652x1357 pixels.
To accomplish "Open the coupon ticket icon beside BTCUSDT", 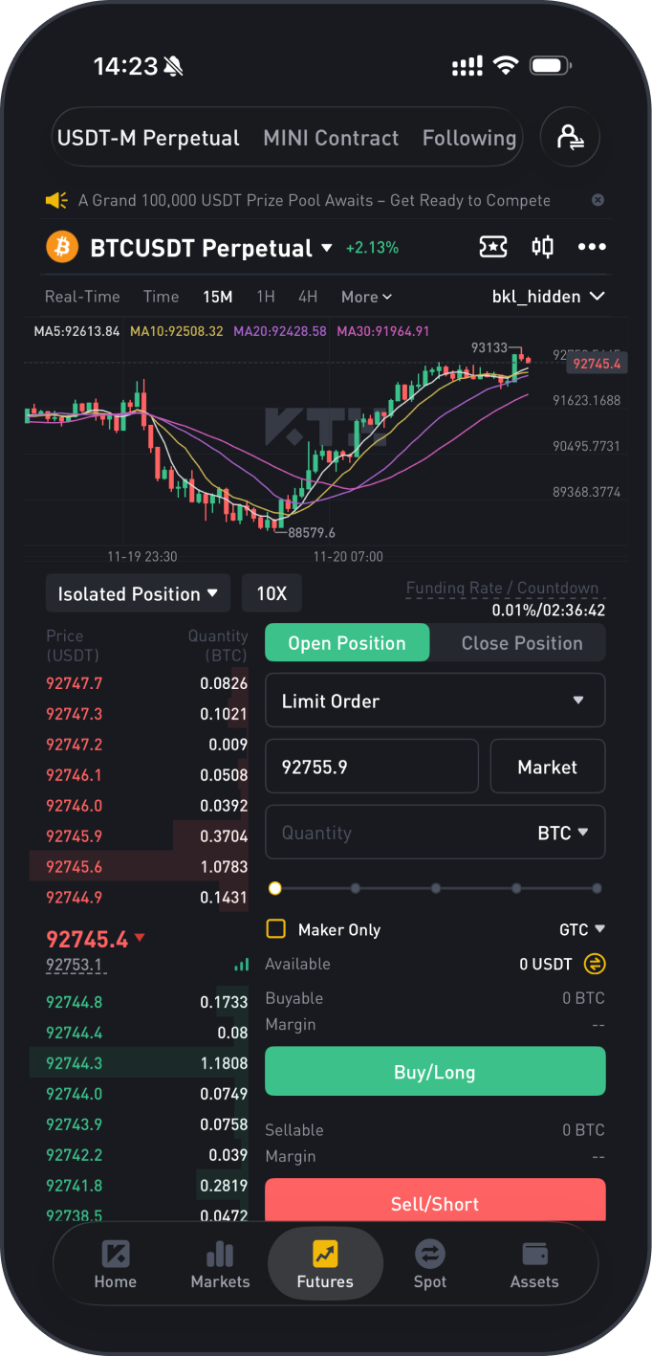I will tap(492, 247).
